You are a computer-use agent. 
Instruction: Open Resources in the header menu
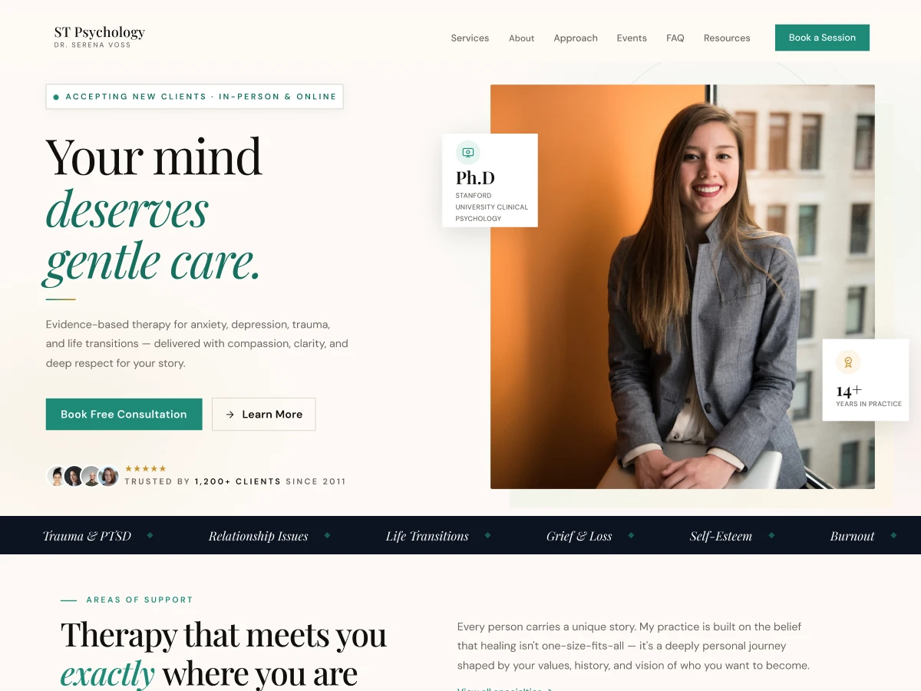point(727,38)
